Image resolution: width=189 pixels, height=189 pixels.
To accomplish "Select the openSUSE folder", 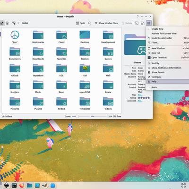I will 85,87.
